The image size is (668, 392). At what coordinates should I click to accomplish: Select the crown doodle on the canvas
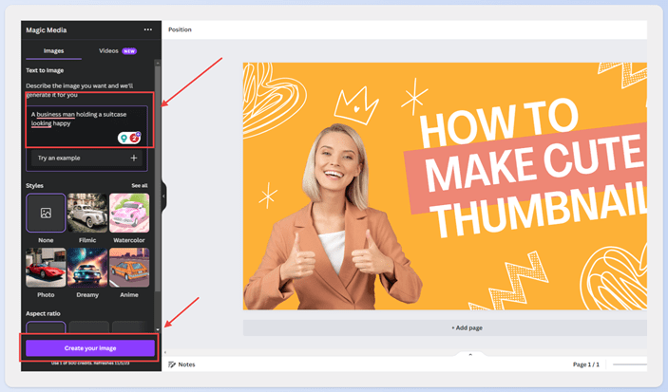[355, 105]
